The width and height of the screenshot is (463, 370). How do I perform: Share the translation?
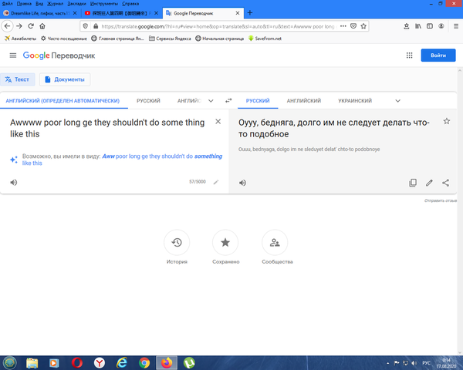(445, 183)
